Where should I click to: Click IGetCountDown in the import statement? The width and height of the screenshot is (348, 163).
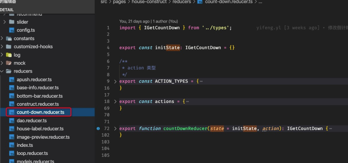tap(162, 28)
